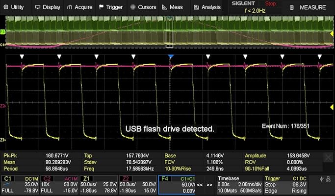The image size is (335, 196).
Task: Click the Stop run status indicator
Action: (x=270, y=3)
